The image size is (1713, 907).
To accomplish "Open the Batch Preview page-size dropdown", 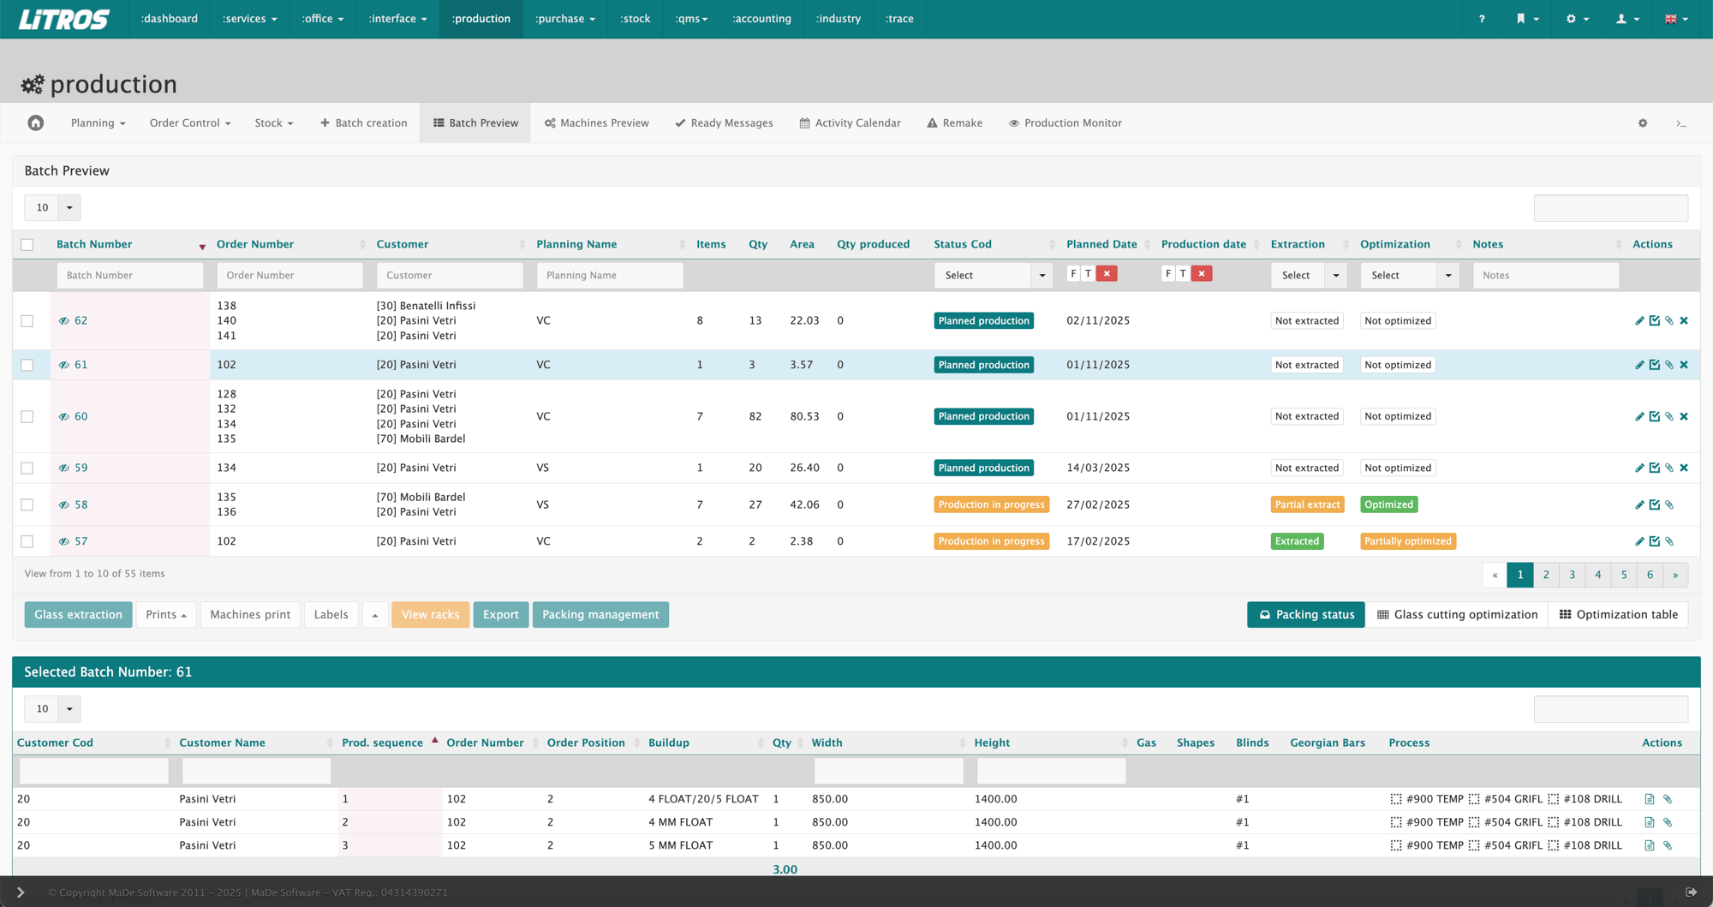I will click(52, 207).
